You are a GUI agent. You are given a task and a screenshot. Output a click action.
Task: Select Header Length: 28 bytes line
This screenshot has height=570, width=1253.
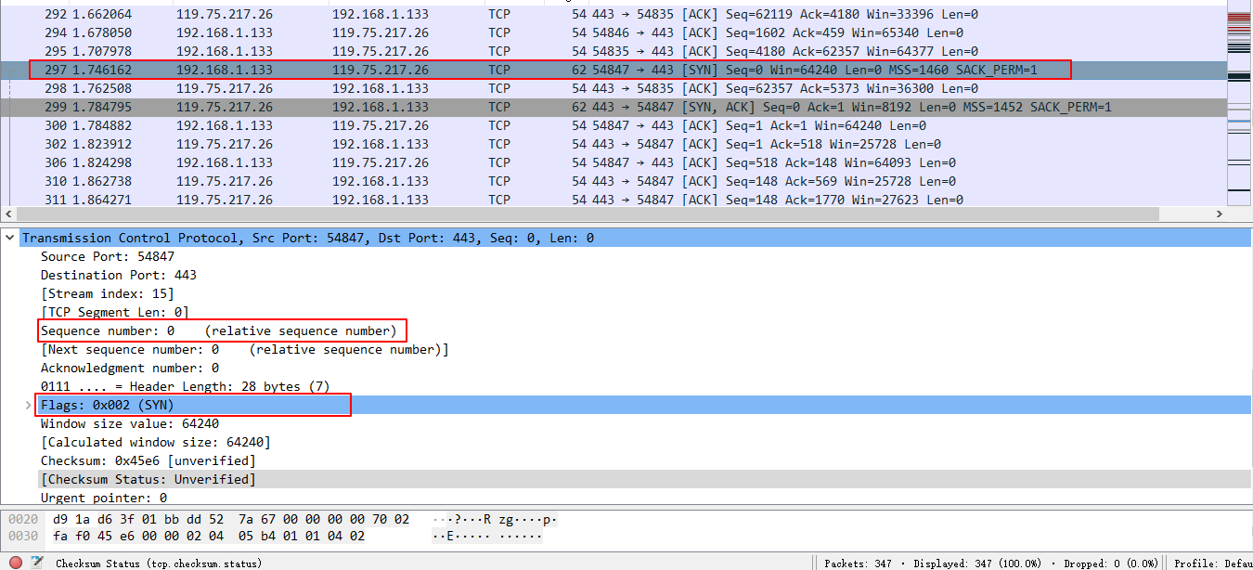(185, 386)
